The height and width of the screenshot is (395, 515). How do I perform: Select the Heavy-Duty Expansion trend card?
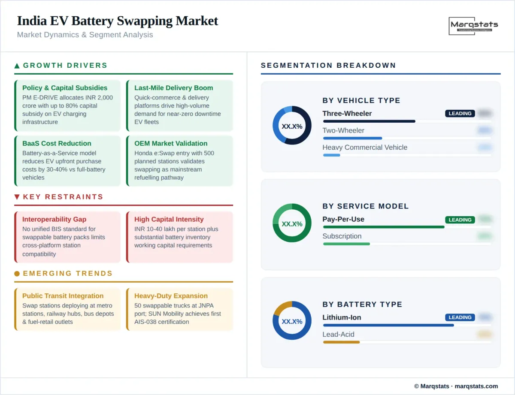(180, 309)
